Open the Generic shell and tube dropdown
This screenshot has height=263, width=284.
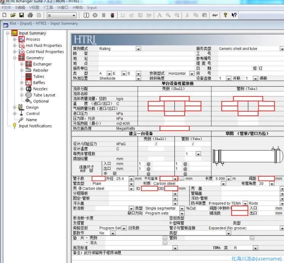pos(282,49)
